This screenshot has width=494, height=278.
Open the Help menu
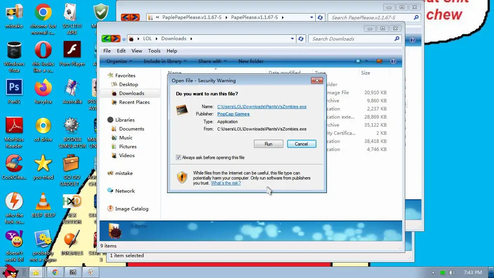pos(172,51)
